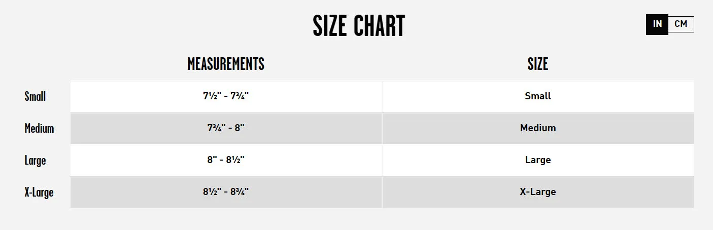Select the X-Large cell in SIZE column
Viewport: 713px width, 230px height.
click(538, 192)
